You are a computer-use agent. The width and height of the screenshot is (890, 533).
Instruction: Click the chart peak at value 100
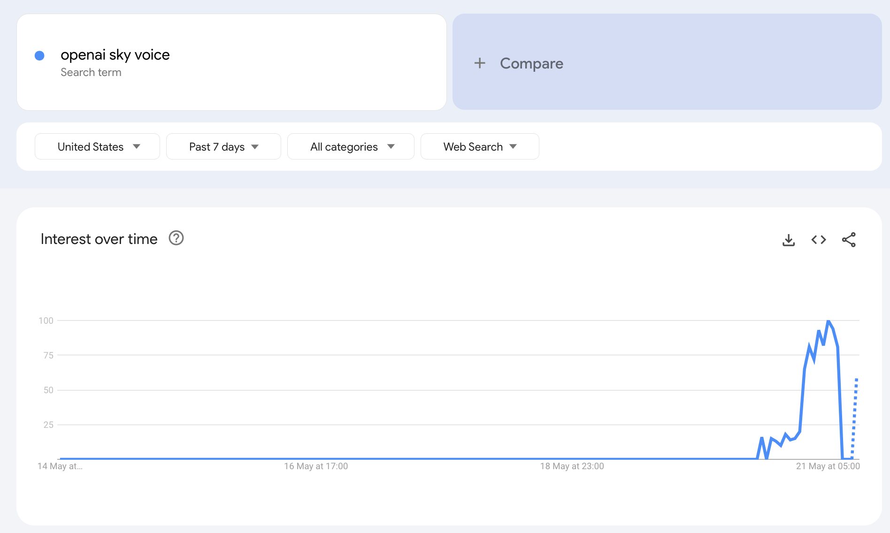[x=828, y=321]
